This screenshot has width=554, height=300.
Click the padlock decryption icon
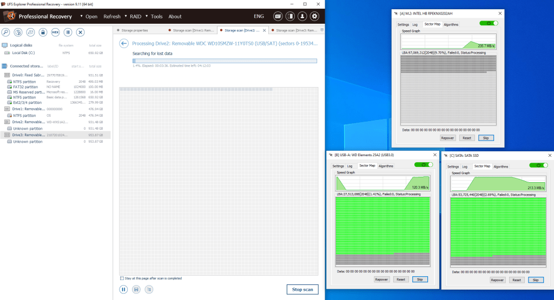pyautogui.click(x=43, y=32)
